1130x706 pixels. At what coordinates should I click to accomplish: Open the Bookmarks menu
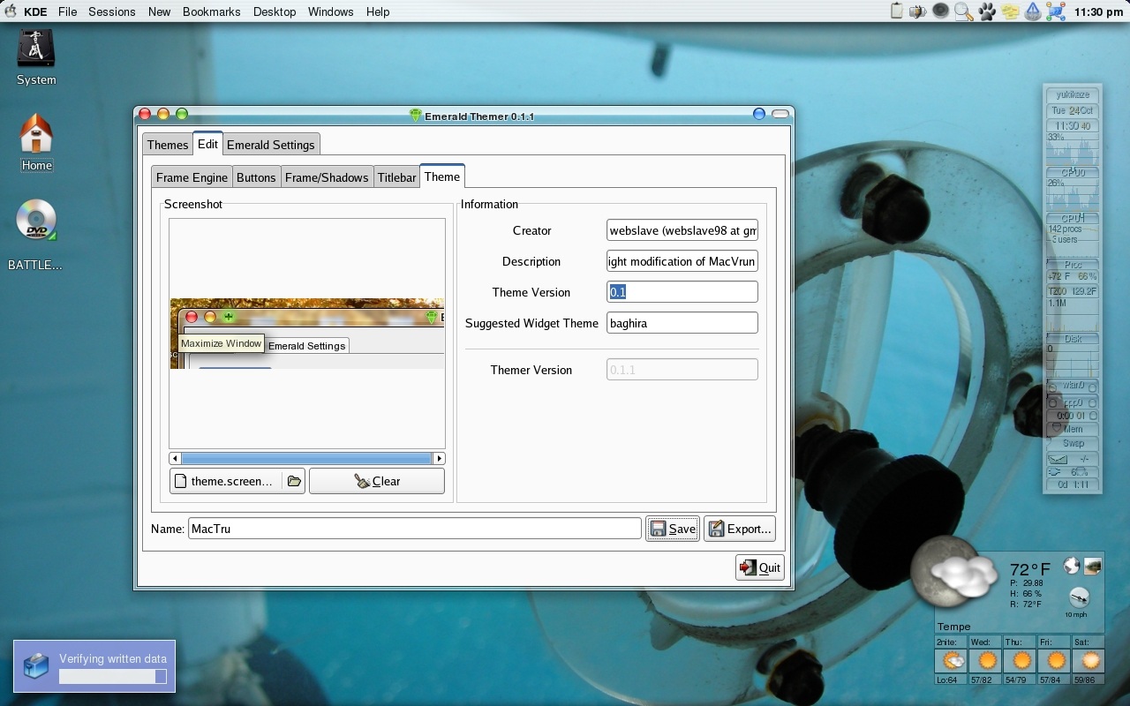[x=212, y=11]
